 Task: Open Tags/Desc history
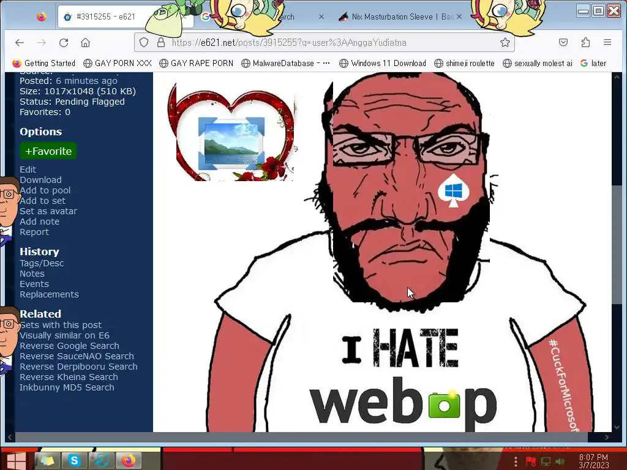[42, 263]
